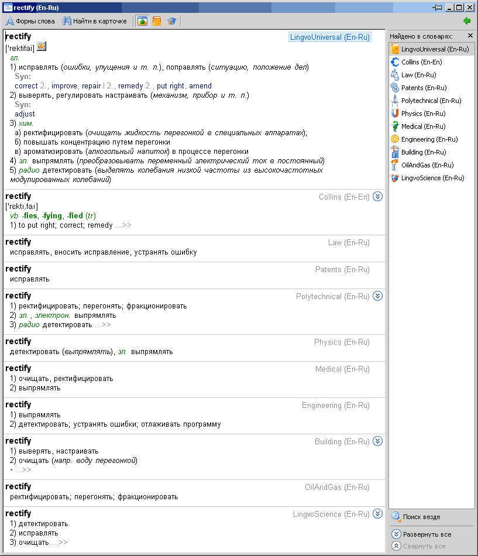Viewport: 478px width, 556px height.
Task: Click the Law (En-Ru) card header label
Action: pos(349,242)
